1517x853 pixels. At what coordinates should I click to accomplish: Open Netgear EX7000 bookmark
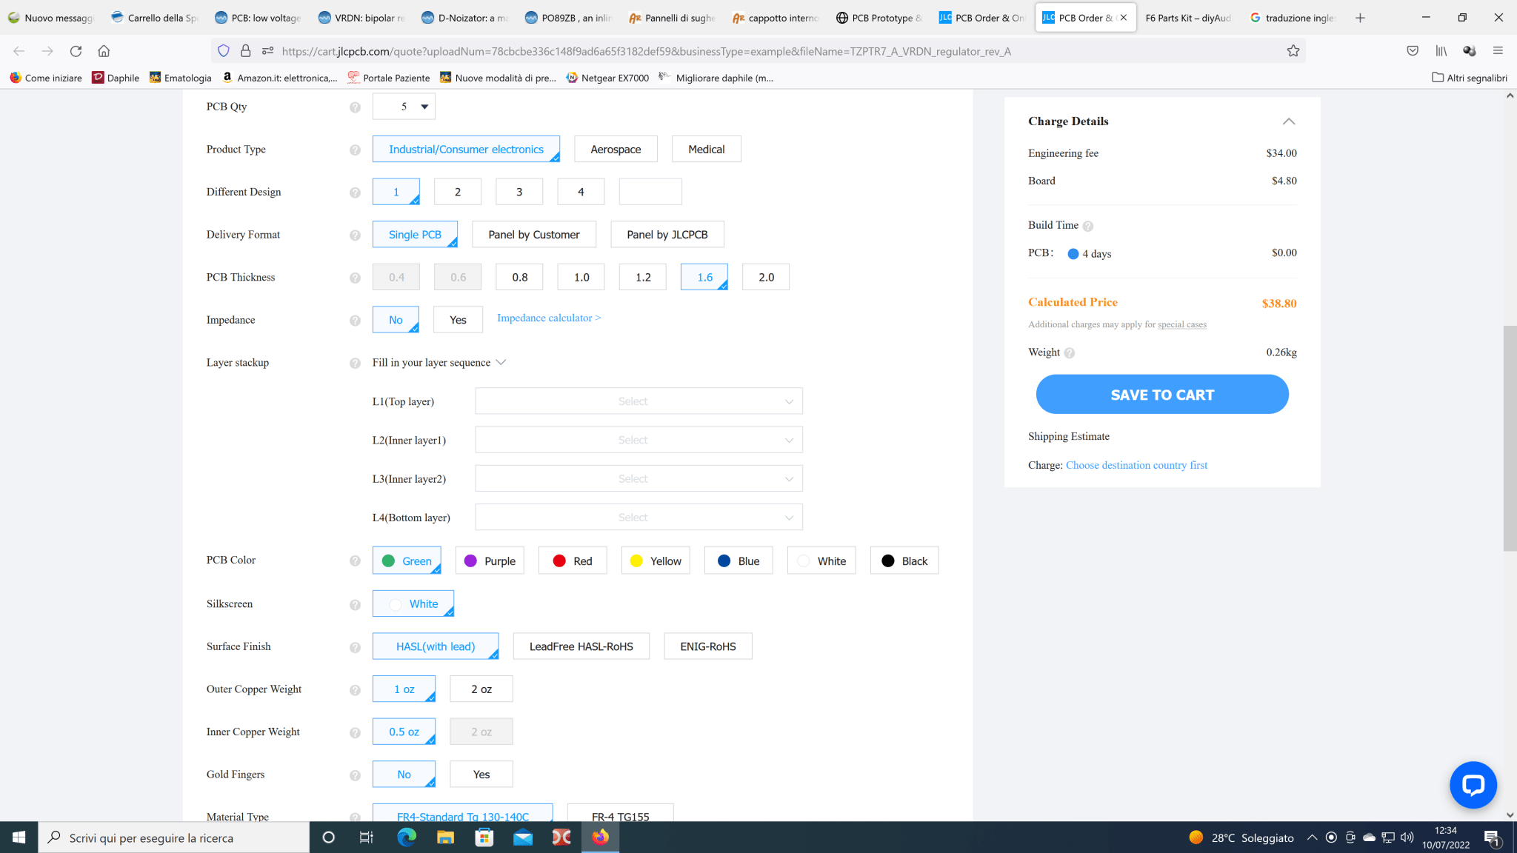point(607,78)
